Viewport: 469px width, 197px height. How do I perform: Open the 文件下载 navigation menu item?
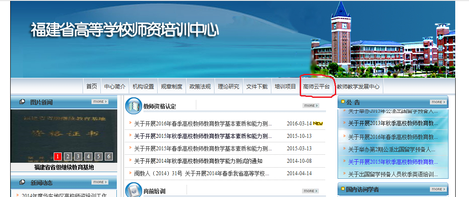pyautogui.click(x=257, y=87)
